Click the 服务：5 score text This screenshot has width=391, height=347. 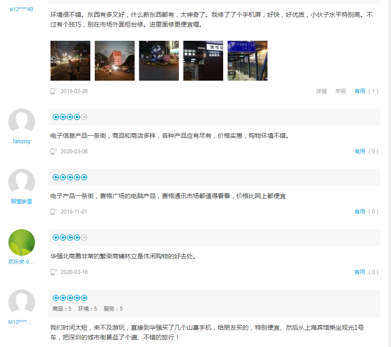(113, 309)
